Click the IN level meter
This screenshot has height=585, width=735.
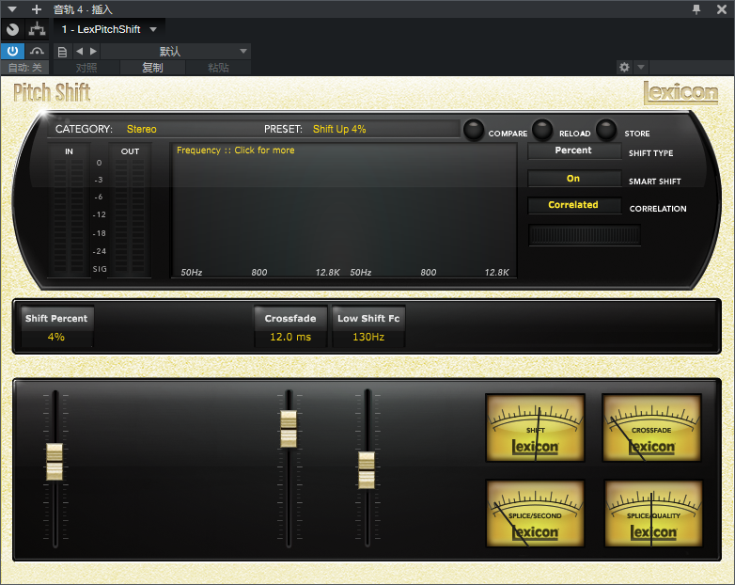[69, 215]
